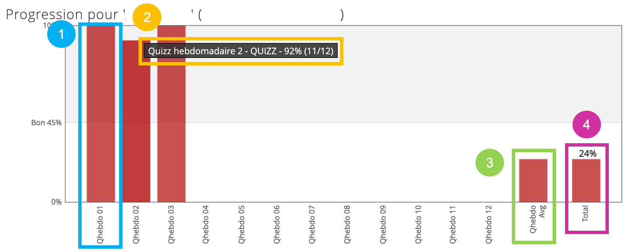The height and width of the screenshot is (252, 638).
Task: Click the Qhebdo 02 bar
Action: (x=136, y=121)
